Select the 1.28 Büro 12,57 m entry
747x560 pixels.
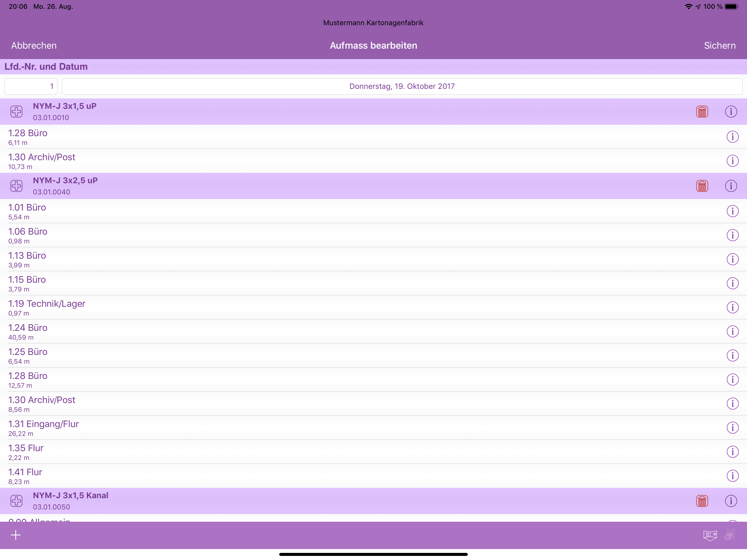coord(373,379)
